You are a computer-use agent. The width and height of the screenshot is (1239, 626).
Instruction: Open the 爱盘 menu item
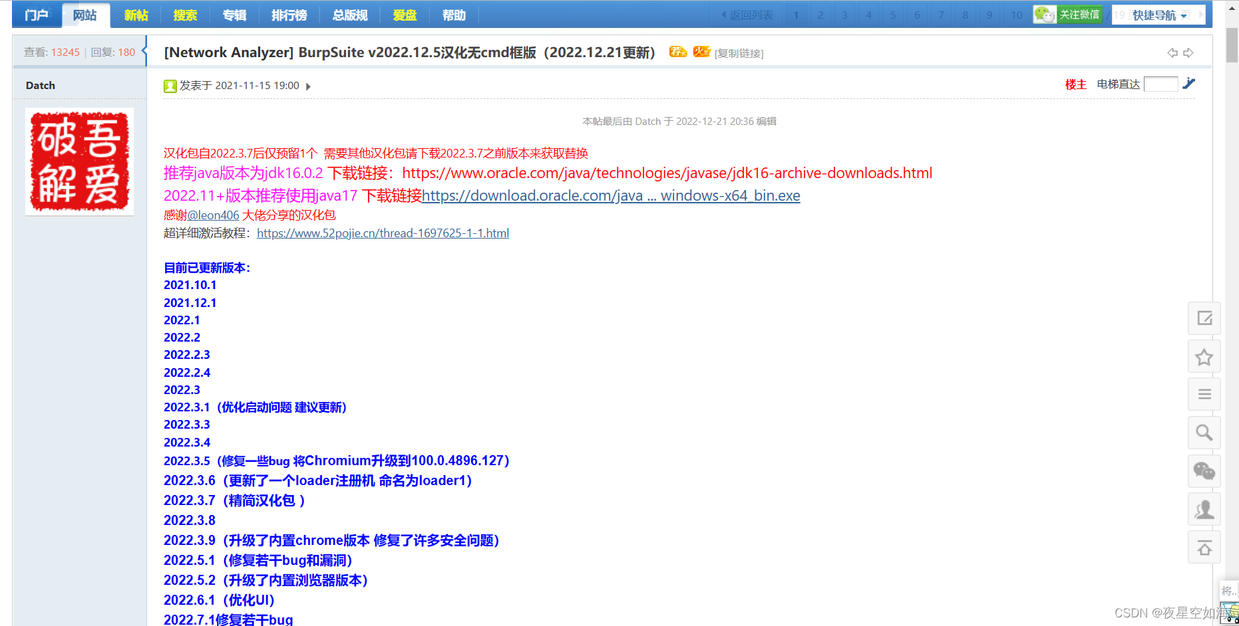[x=405, y=15]
